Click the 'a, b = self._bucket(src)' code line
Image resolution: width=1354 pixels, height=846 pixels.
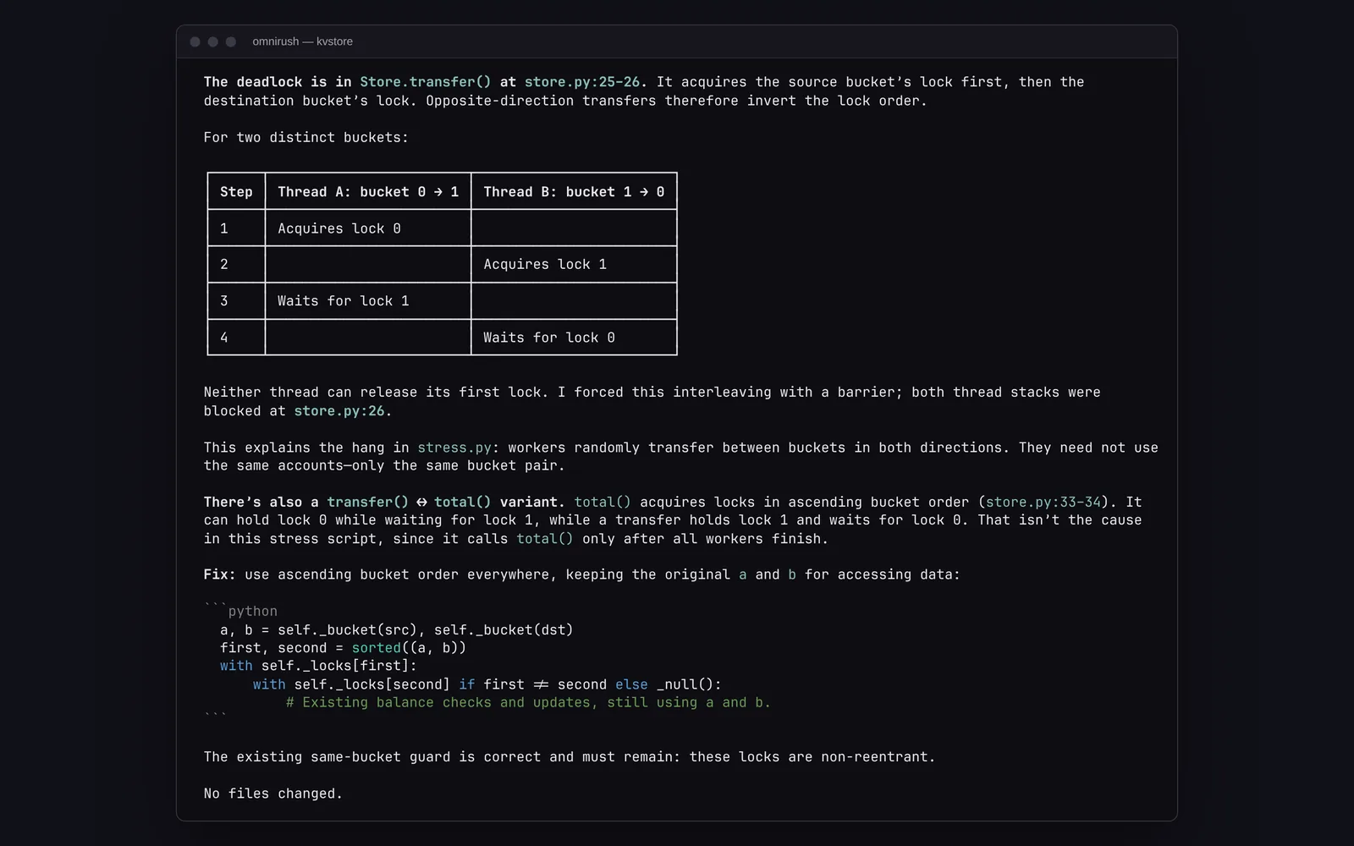point(397,629)
